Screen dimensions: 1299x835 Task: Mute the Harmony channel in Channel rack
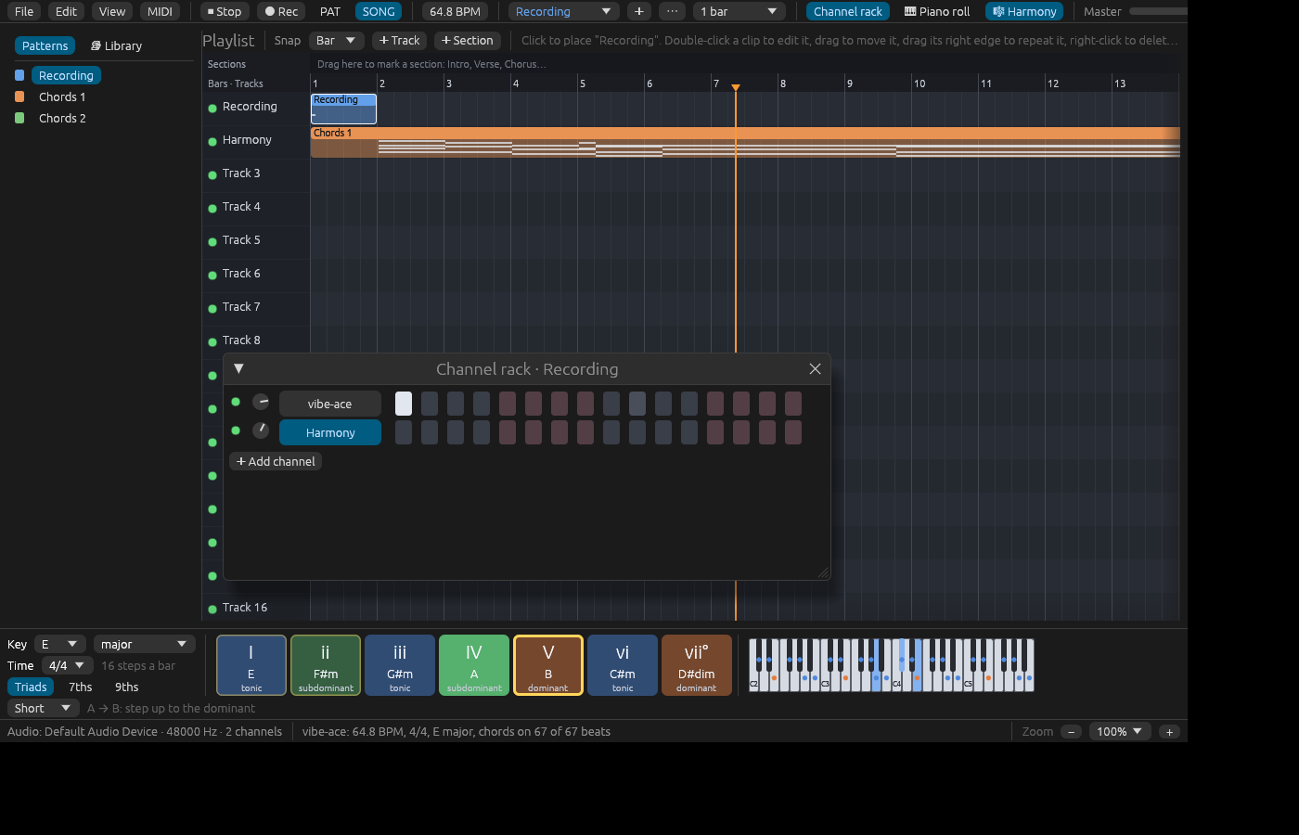pos(236,430)
